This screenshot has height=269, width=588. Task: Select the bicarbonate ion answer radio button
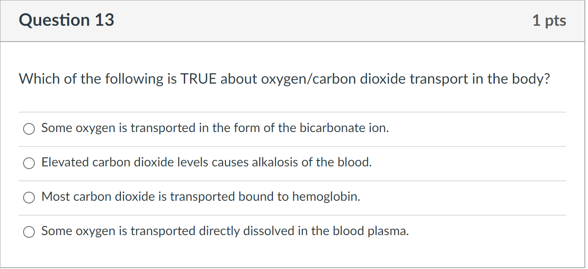point(29,129)
